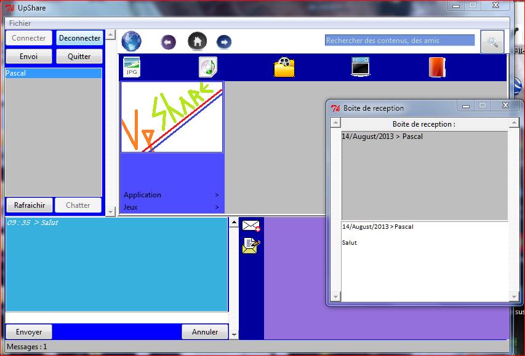
Task: Open the music disc category
Action: pos(208,67)
